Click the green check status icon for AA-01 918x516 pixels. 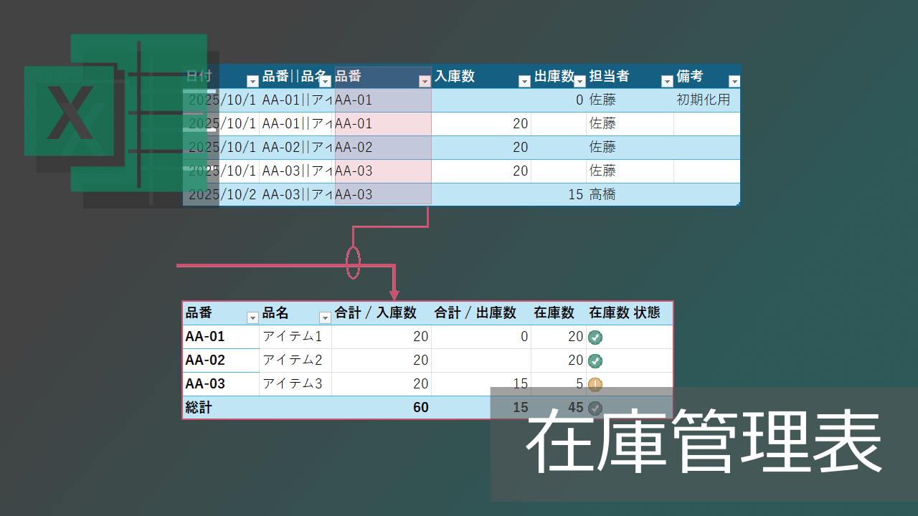click(595, 337)
